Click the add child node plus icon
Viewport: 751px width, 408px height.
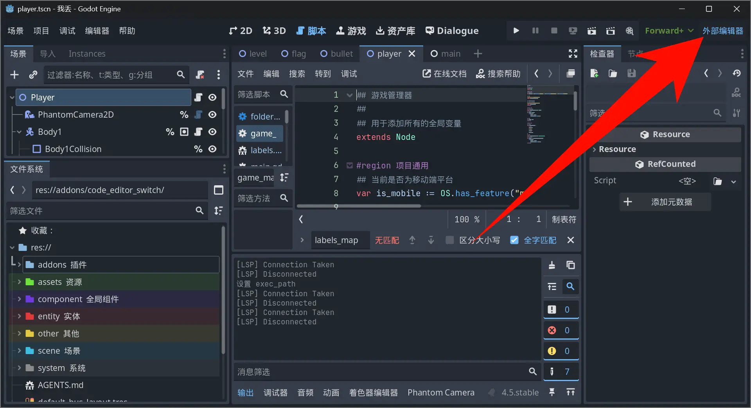(x=14, y=75)
